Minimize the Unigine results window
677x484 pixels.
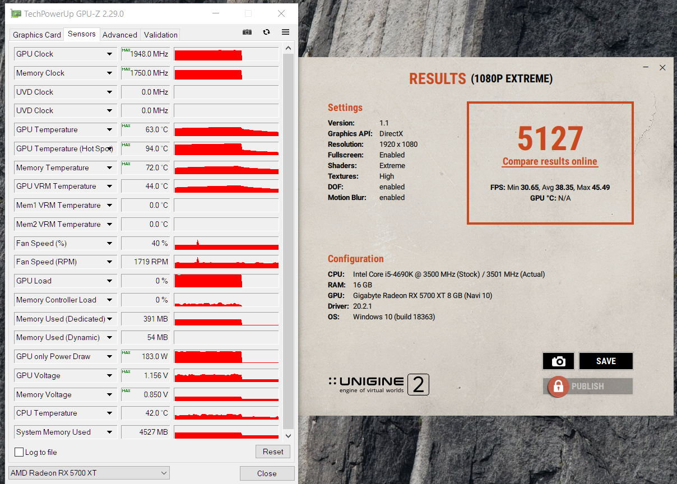[646, 68]
